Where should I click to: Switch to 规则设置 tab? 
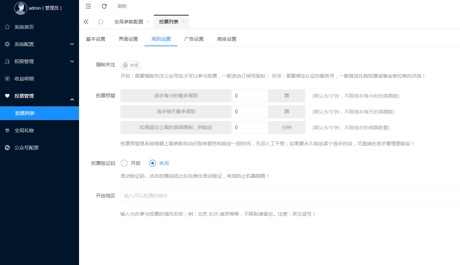click(161, 39)
